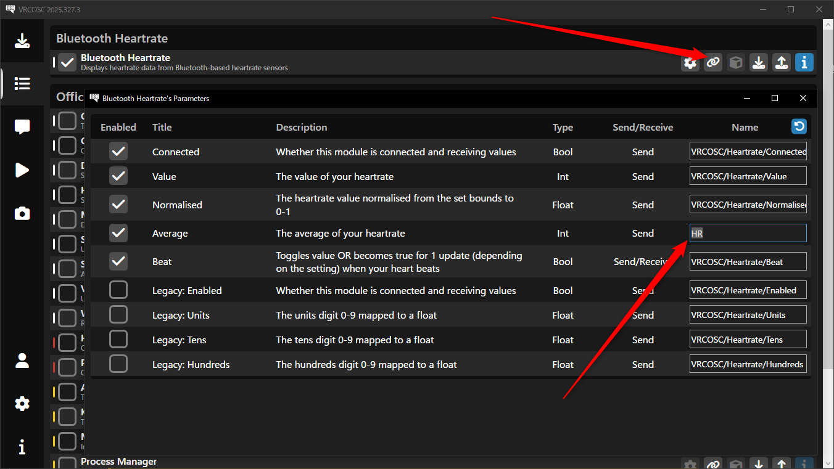Maximize the main VRCOSC window
834x469 pixels.
pyautogui.click(x=791, y=9)
